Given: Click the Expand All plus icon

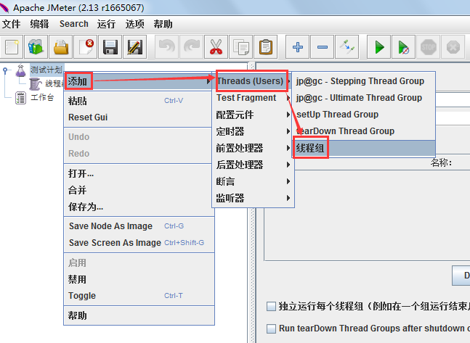Looking at the screenshot, I should [298, 47].
